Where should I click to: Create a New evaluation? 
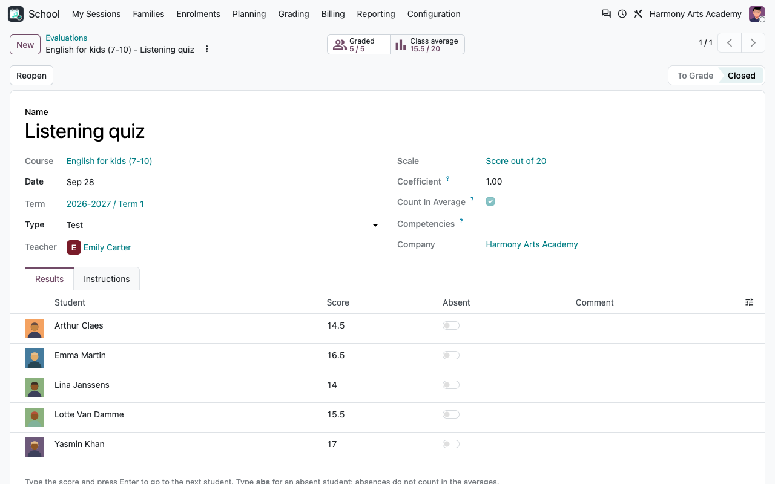25,44
